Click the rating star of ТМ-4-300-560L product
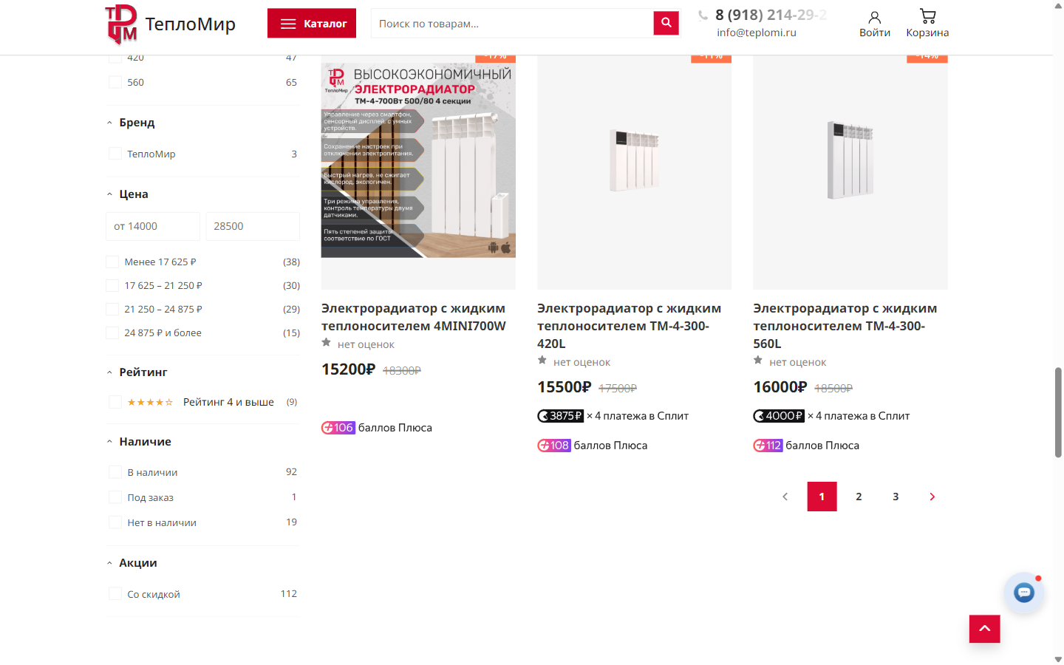Viewport: 1064px width, 665px height. [757, 361]
